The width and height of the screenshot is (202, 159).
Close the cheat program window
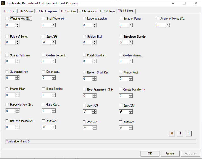click(x=196, y=3)
